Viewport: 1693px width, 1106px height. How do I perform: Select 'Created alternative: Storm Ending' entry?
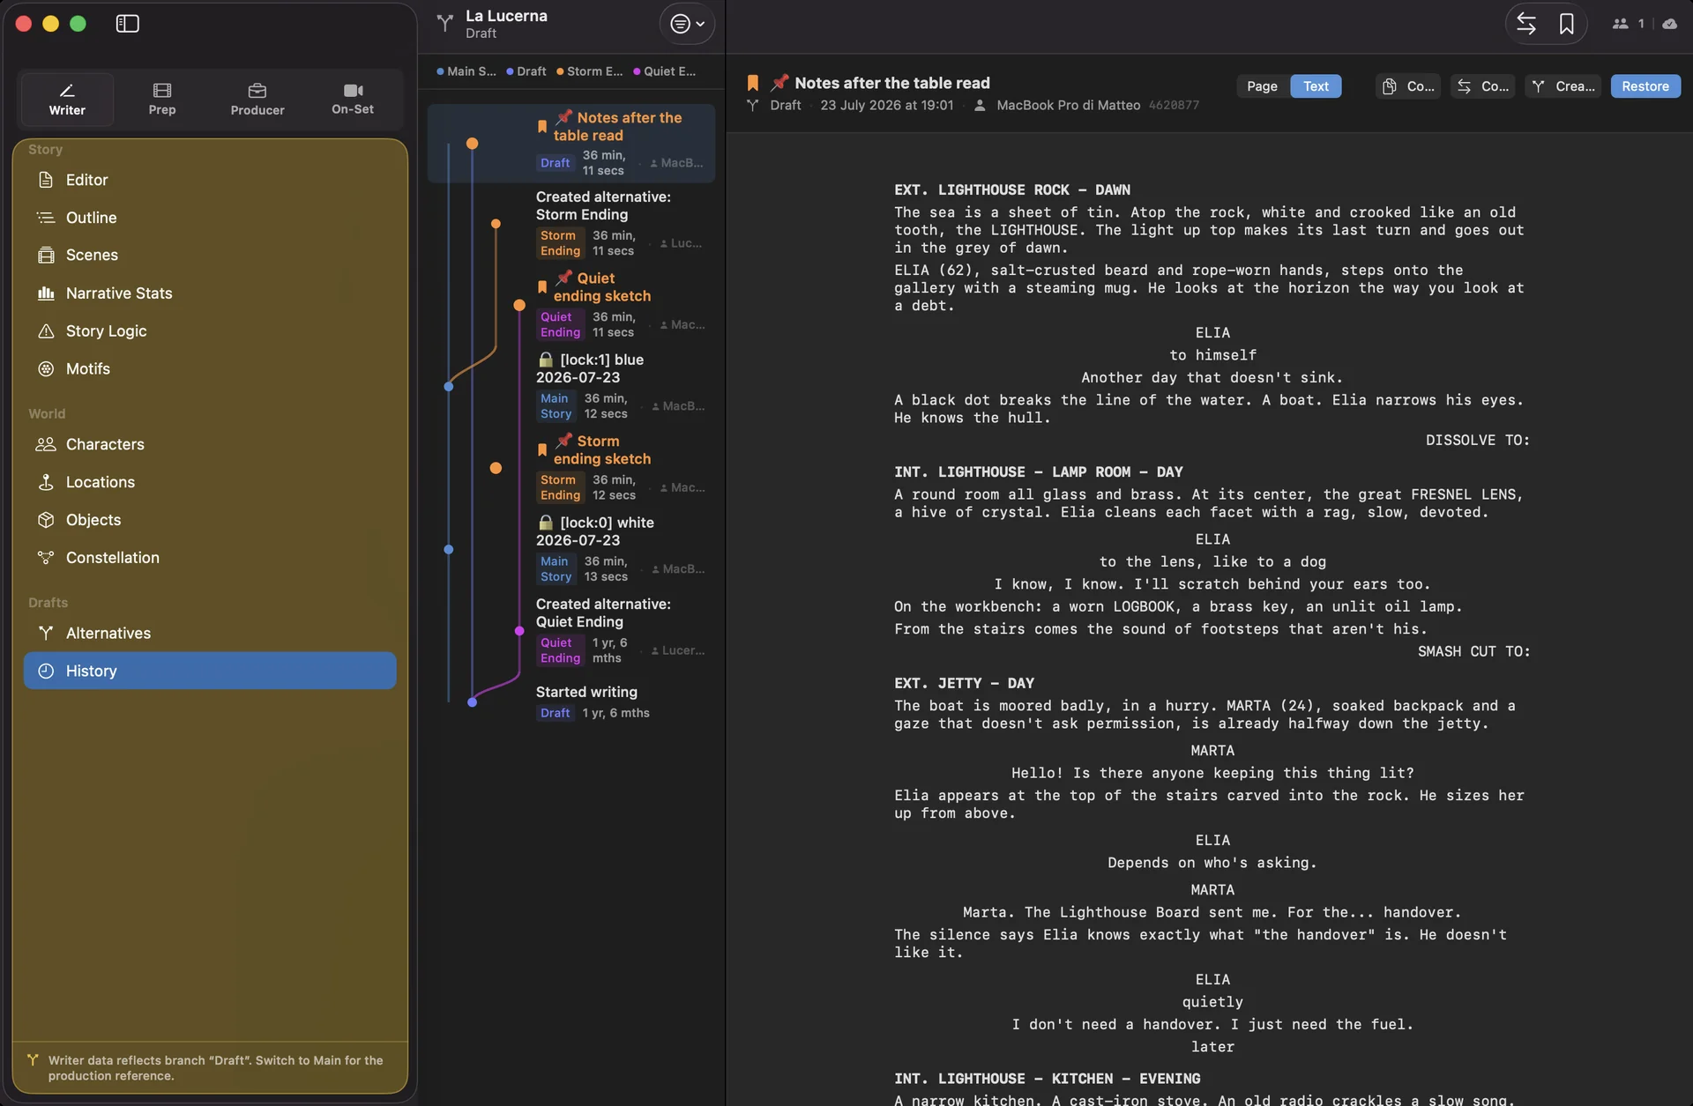[x=571, y=224]
